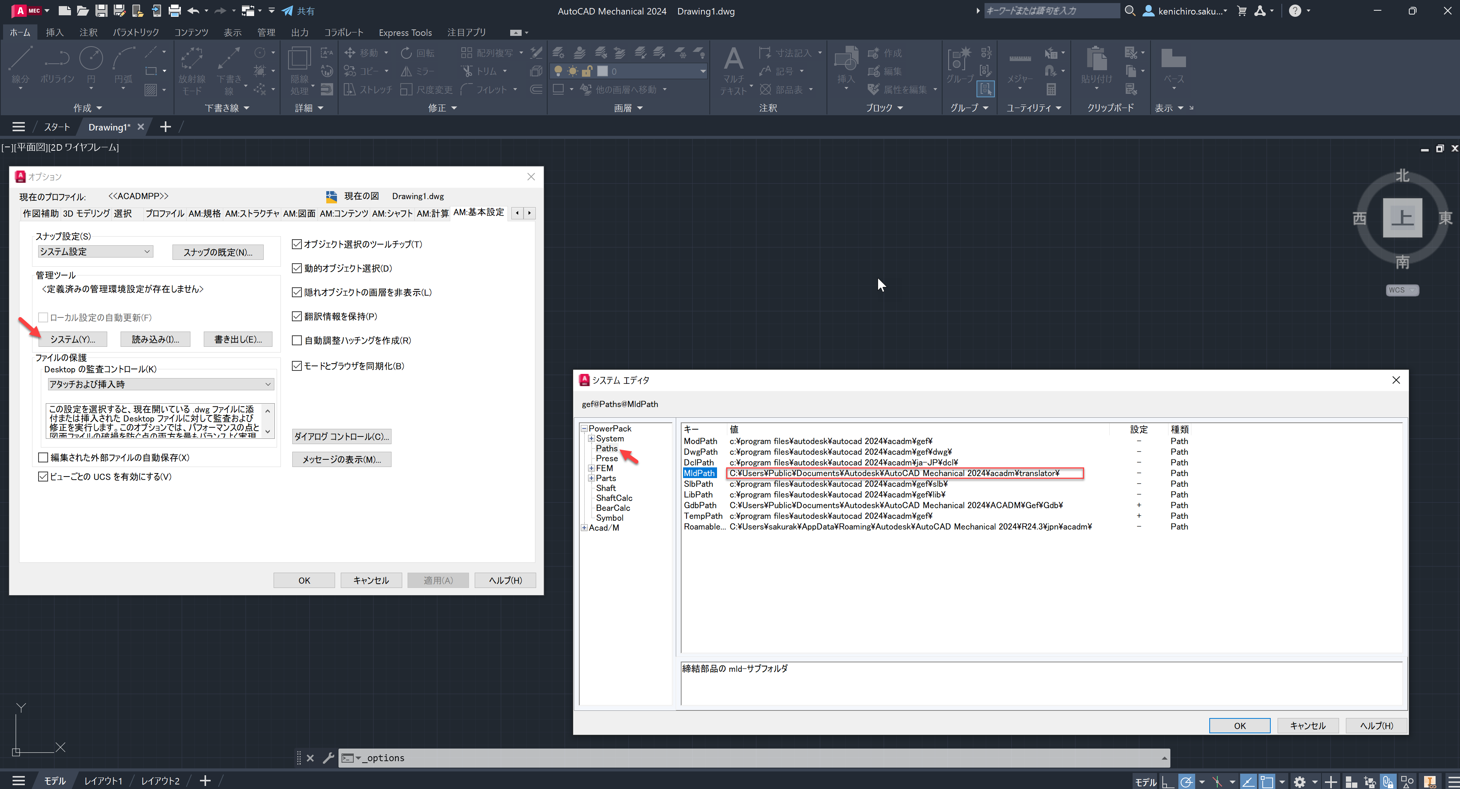1460x789 pixels.
Task: Click the search magnifier icon in title bar
Action: point(1130,10)
